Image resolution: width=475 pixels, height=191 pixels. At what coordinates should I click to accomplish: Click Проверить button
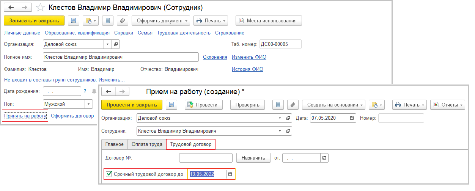[247, 105]
